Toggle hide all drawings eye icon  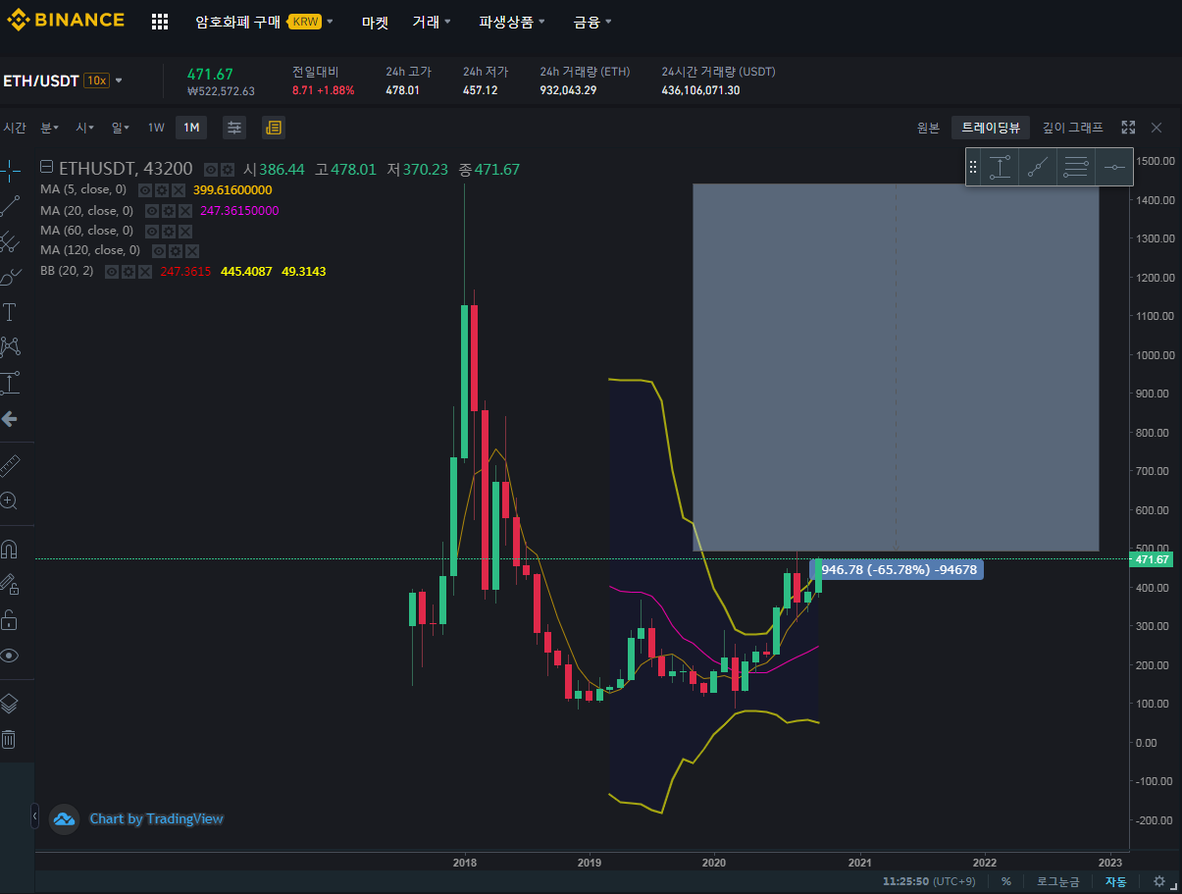pos(10,656)
